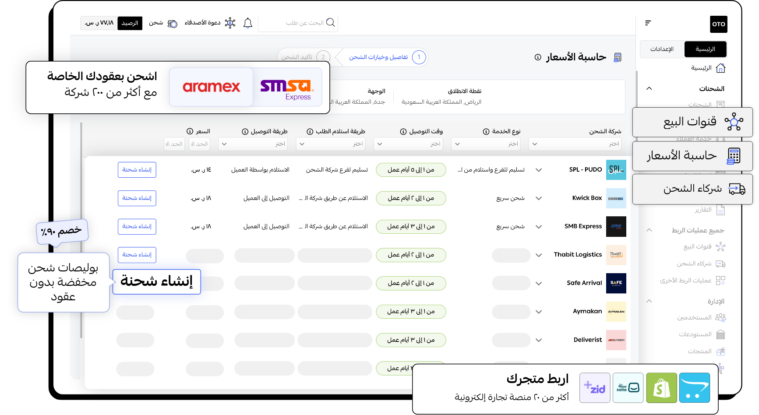The image size is (759, 415).
Task: Click the price calculator title icon
Action: pyautogui.click(x=618, y=57)
